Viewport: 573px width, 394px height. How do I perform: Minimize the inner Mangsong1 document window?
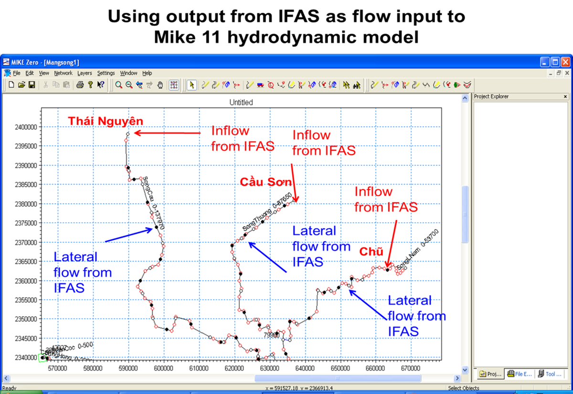tap(551, 73)
